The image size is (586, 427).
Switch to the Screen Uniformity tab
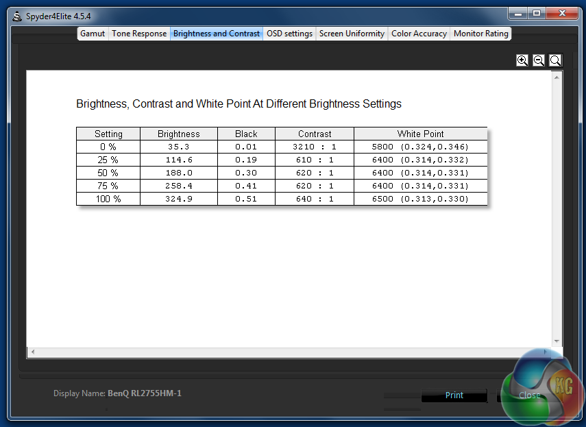[352, 34]
